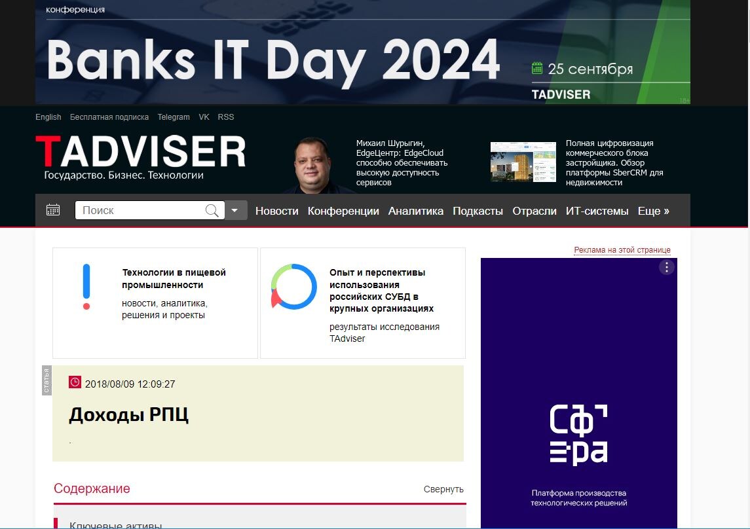Open the Бесплатная подписка link
The image size is (750, 529).
point(109,117)
